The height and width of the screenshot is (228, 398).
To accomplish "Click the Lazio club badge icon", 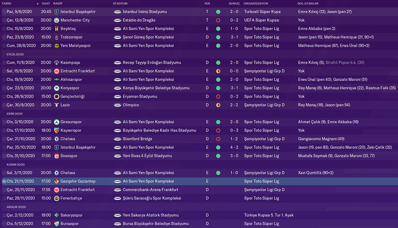I will pyautogui.click(x=56, y=105).
